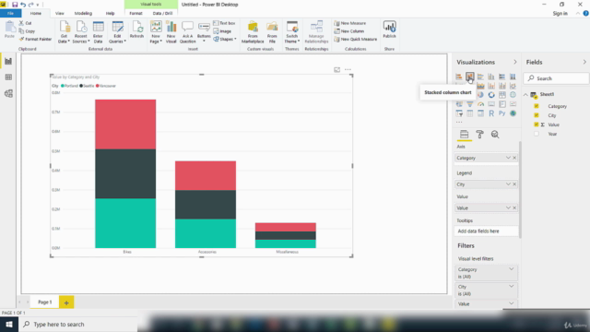Viewport: 590px width, 332px height.
Task: Select the Treemap visual
Action: [x=501, y=95]
